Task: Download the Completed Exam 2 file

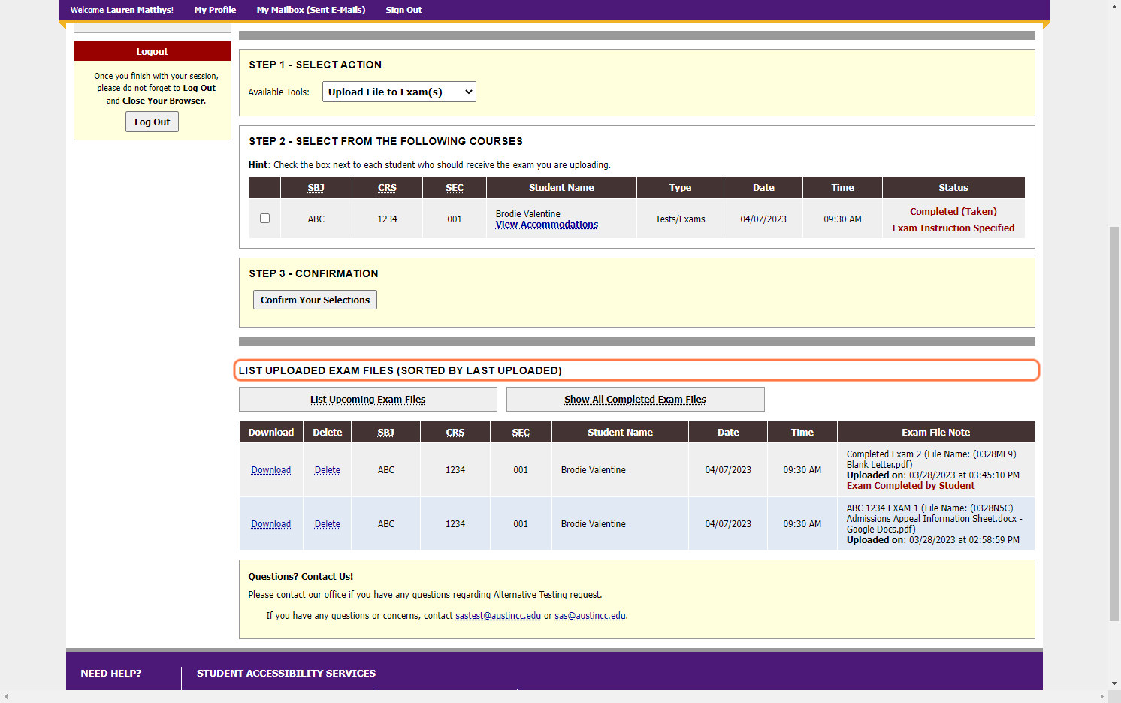Action: point(271,470)
